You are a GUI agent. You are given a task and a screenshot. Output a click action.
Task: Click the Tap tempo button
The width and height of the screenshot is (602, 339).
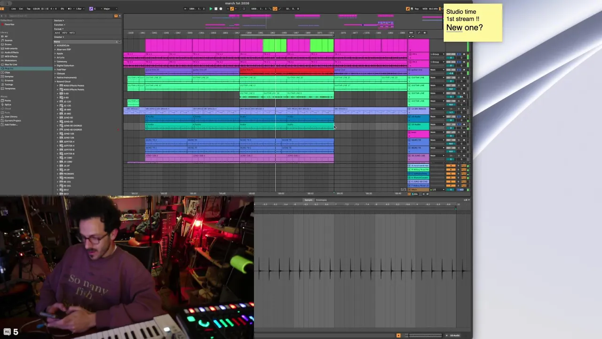click(x=29, y=8)
